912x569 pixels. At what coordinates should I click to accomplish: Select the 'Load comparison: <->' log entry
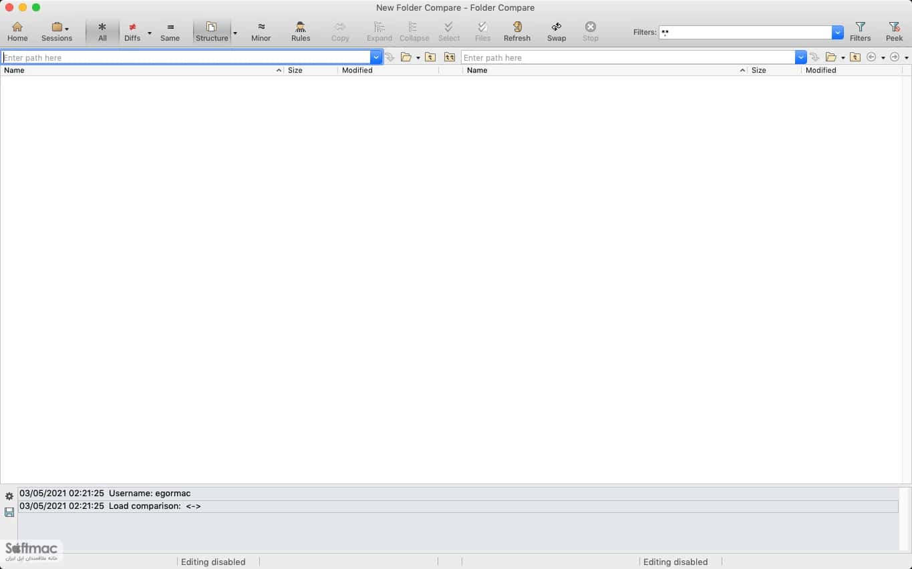point(458,506)
